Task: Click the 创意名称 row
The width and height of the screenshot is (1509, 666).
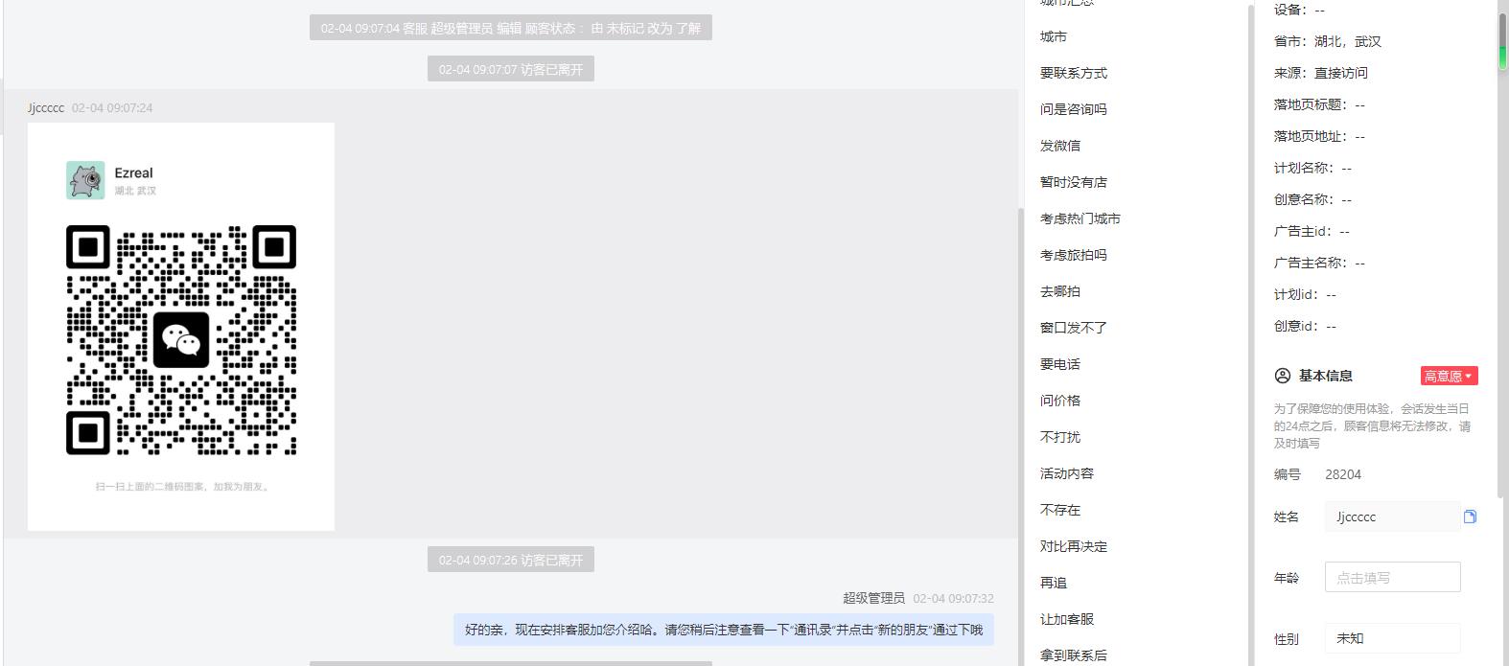Action: point(1312,199)
